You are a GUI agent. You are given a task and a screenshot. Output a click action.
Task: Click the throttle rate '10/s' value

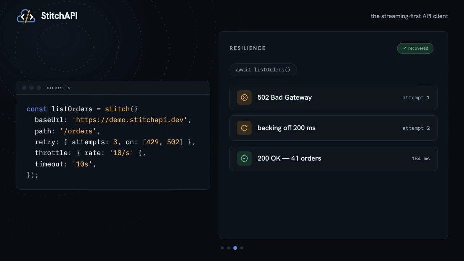tap(121, 153)
